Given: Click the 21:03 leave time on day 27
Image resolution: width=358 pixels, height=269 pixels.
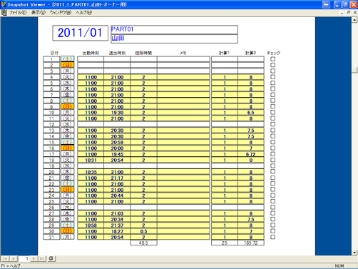Looking at the screenshot, I should (x=117, y=213).
